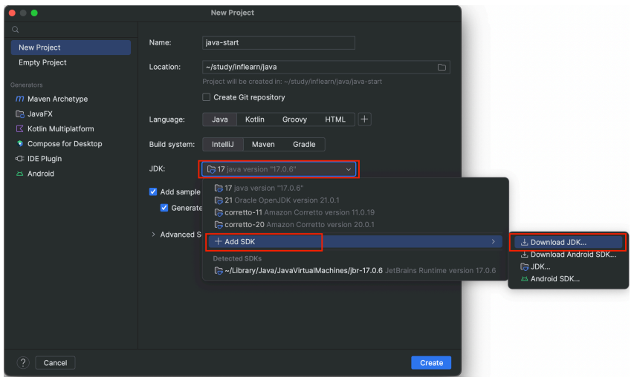Viewport: 637px width, 383px height.
Task: Select New Project in sidebar
Action: [x=71, y=48]
